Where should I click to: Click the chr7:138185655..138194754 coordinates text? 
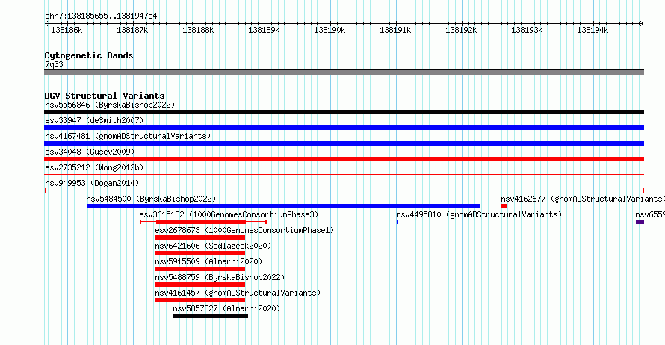pyautogui.click(x=101, y=16)
